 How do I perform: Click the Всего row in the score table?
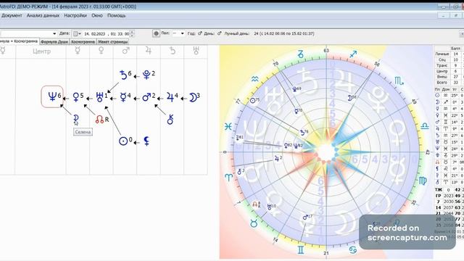pos(448,82)
